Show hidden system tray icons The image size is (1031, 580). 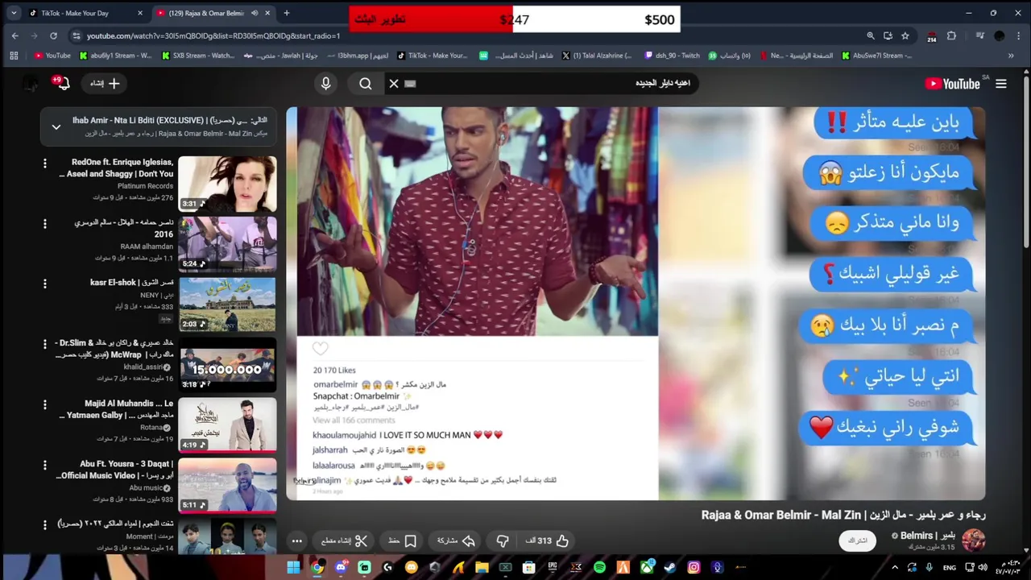pyautogui.click(x=894, y=567)
